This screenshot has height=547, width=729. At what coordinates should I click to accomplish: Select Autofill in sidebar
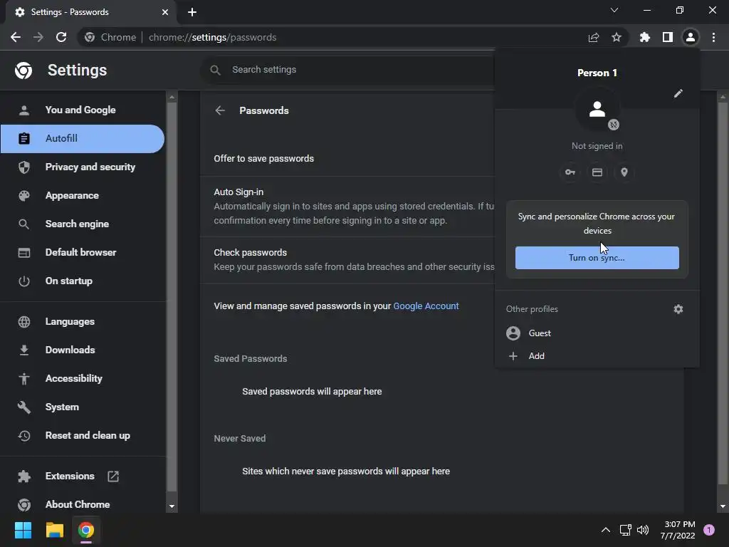click(83, 139)
